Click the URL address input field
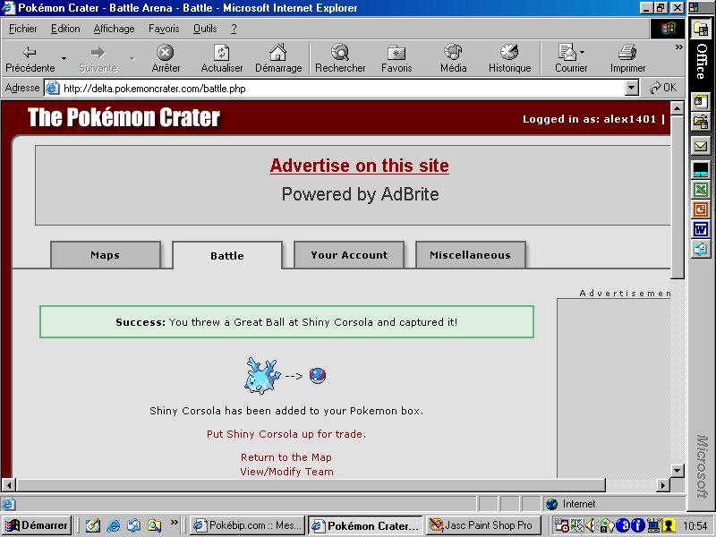Screen dimensions: 716x537 point(340,88)
